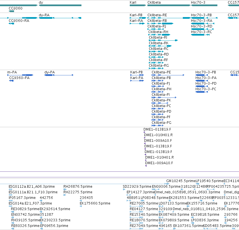This screenshot has height=230, width=239.
Task: Click protein CkIIbeta-PB
Action: click(x=158, y=81)
